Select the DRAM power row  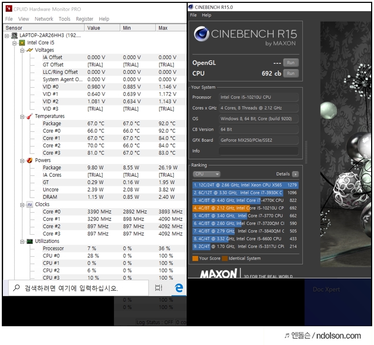114,197
